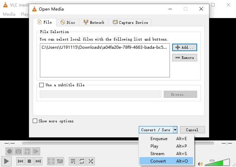This screenshot has height=167, width=236.
Task: Click the Add... button
Action: [x=185, y=47]
